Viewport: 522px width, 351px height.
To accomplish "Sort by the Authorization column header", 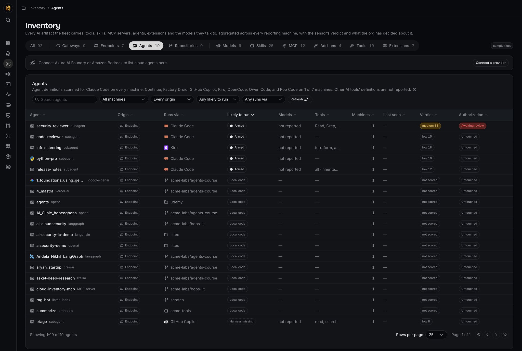I will click(x=473, y=115).
